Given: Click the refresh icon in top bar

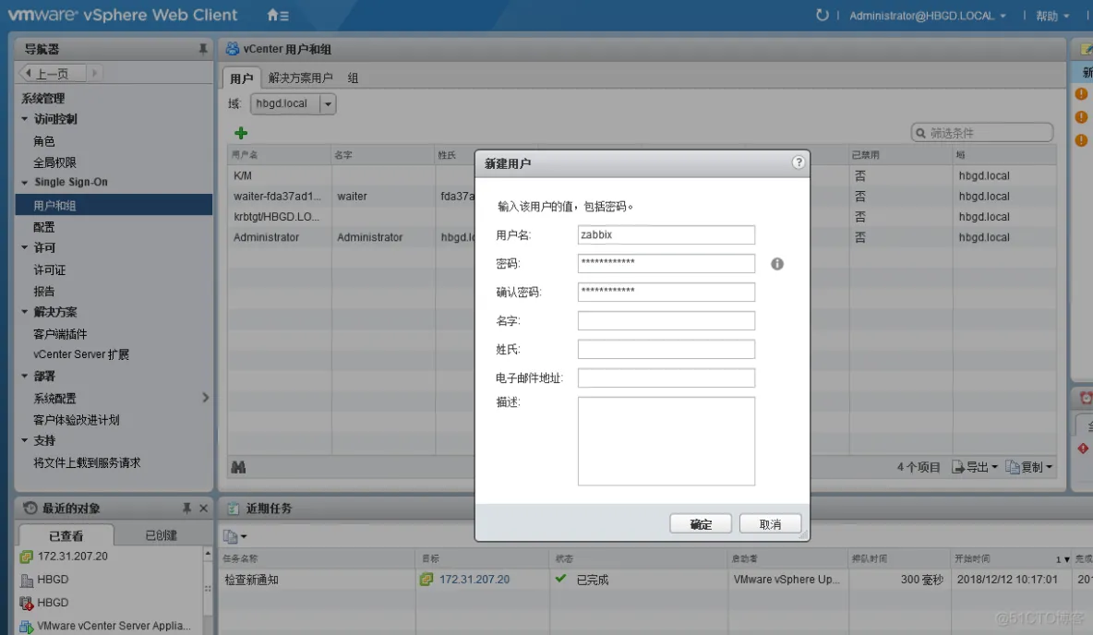Looking at the screenshot, I should tap(822, 16).
